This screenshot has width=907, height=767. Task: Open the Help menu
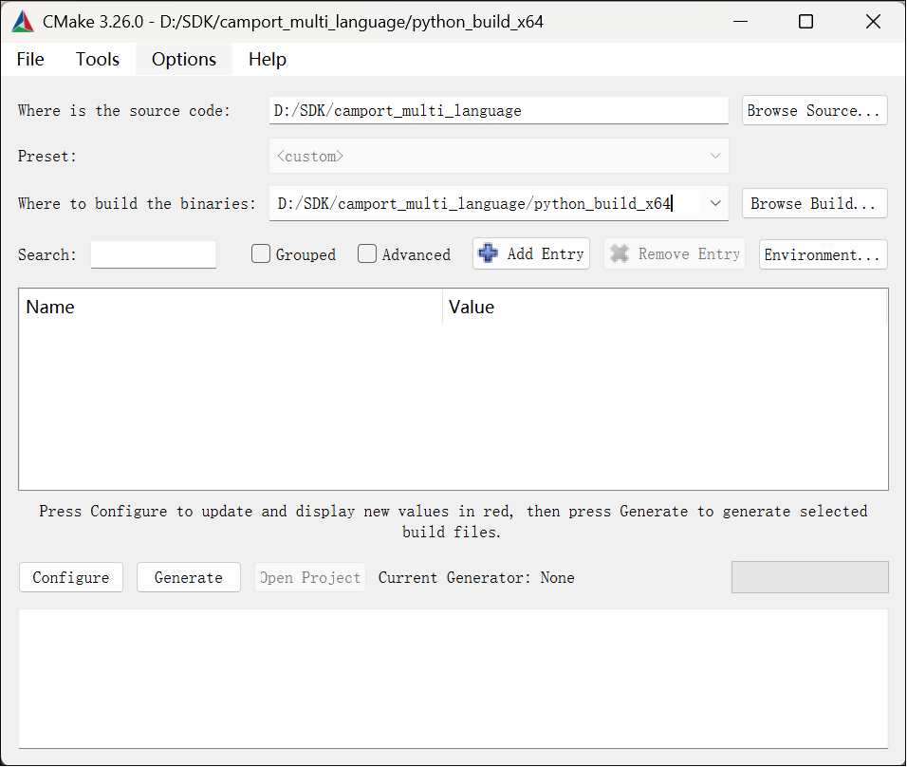268,59
